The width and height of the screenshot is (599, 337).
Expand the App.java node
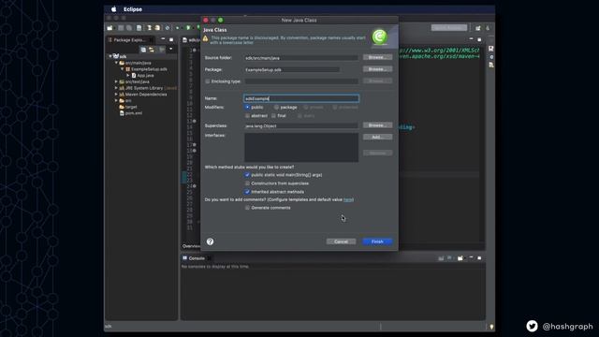click(x=128, y=75)
